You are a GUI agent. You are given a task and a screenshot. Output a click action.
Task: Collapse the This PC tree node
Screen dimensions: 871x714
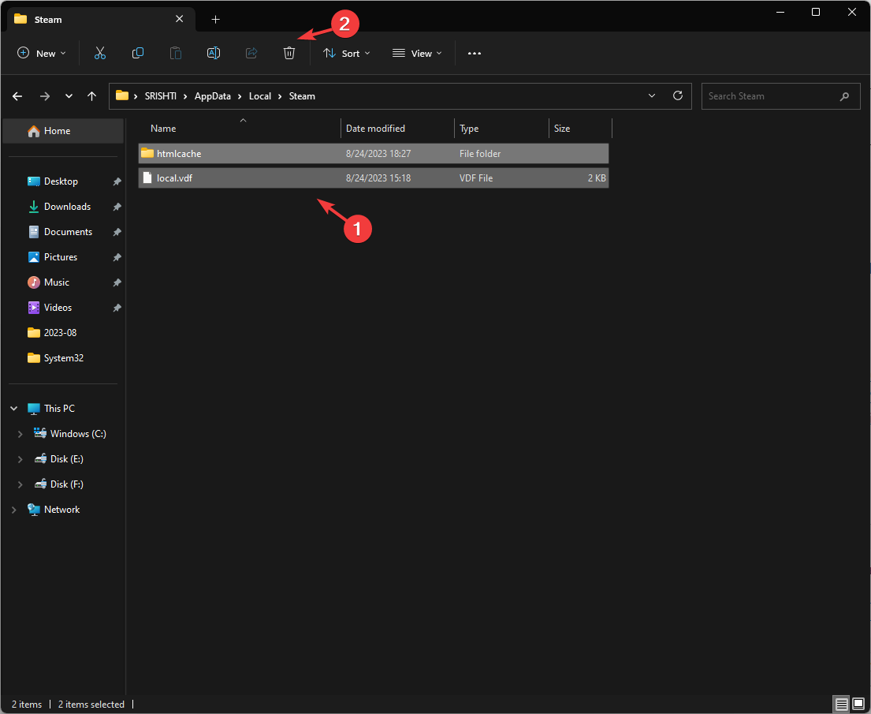(x=14, y=409)
